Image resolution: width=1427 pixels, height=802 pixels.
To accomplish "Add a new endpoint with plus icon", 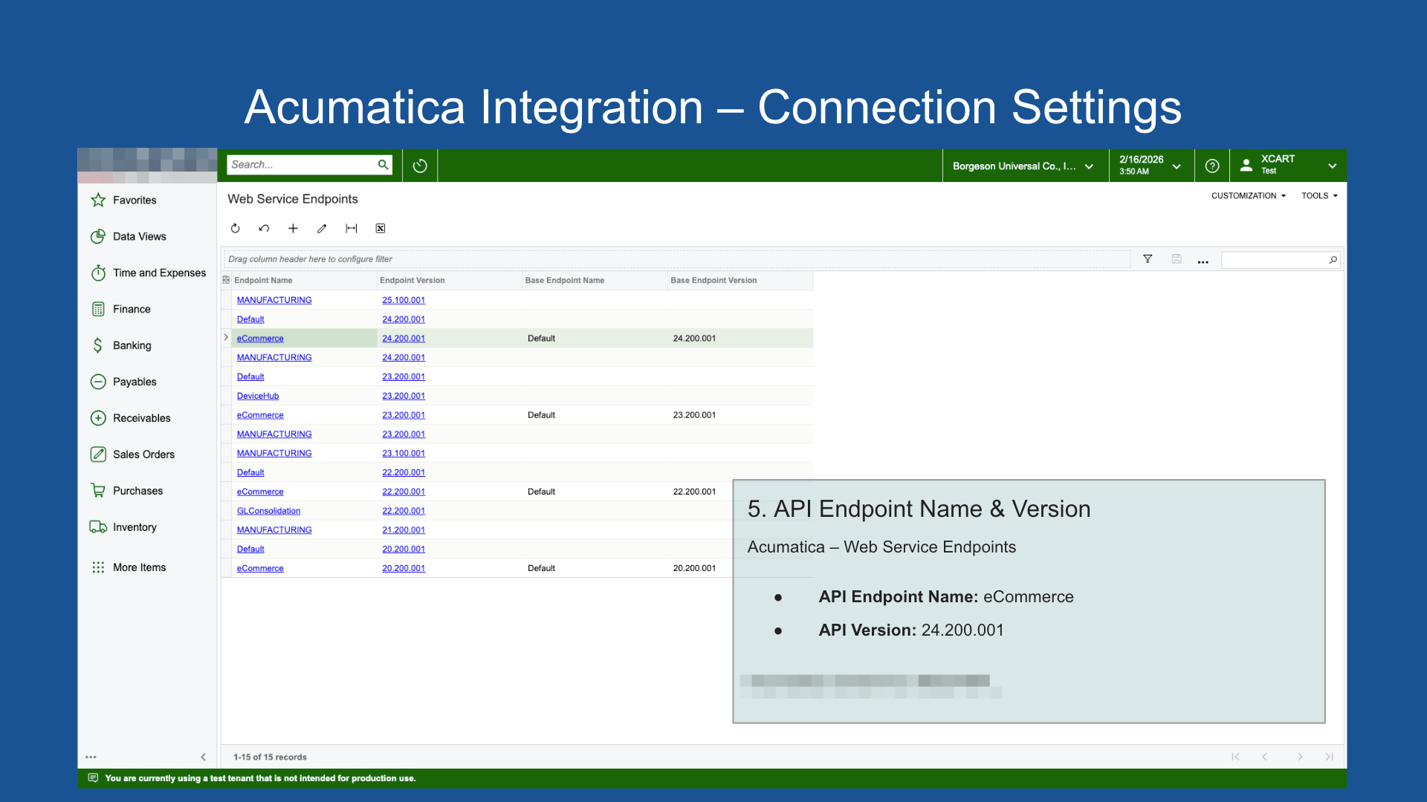I will 293,229.
